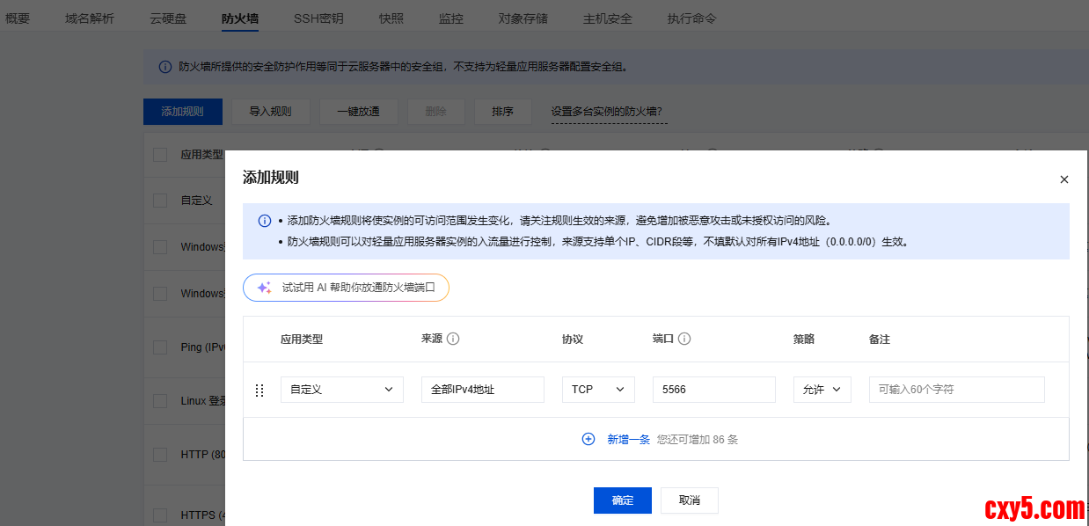
Task: Switch to the SSH密钥 tab
Action: 318,18
